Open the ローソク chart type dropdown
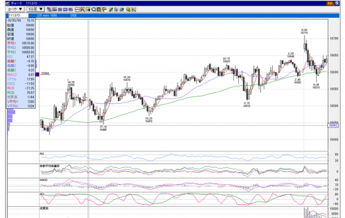The width and height of the screenshot is (345, 218). [15, 9]
